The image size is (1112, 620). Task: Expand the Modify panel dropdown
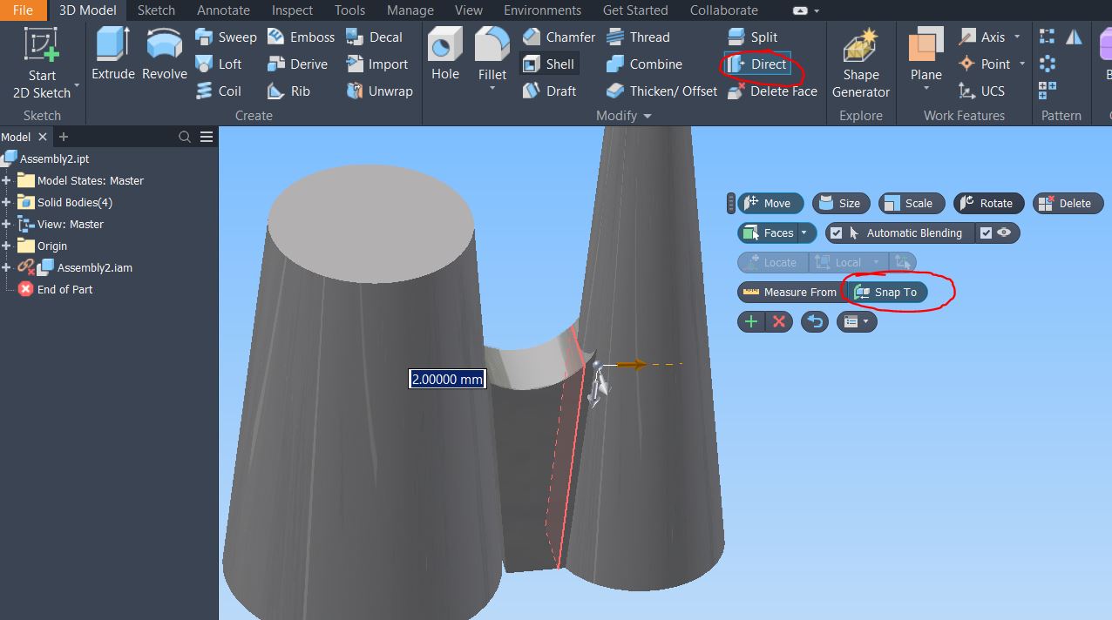point(647,116)
